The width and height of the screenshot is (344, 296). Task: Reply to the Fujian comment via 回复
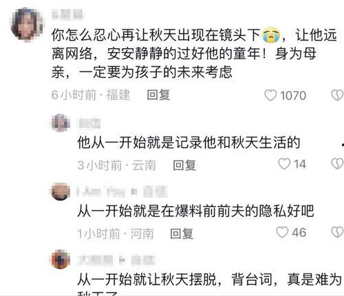point(158,95)
